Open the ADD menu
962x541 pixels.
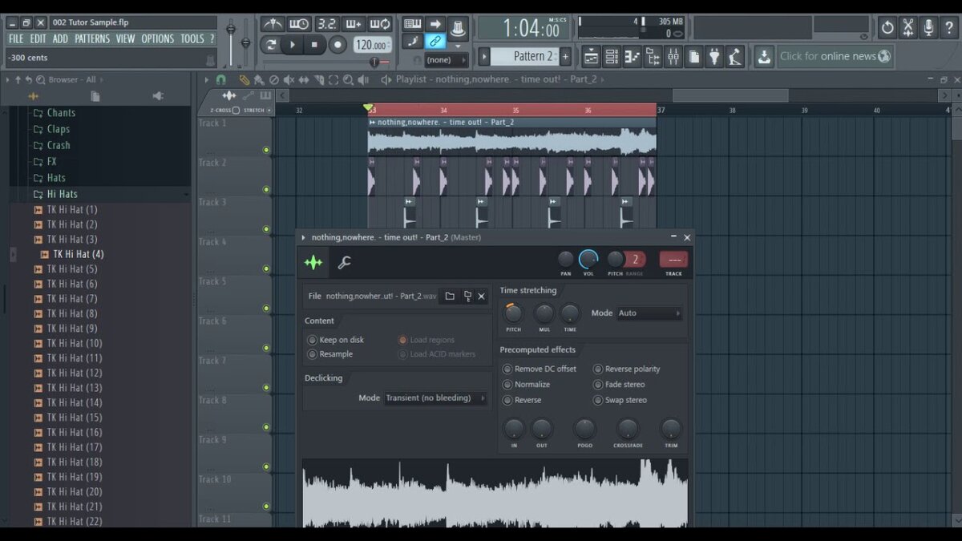point(61,38)
